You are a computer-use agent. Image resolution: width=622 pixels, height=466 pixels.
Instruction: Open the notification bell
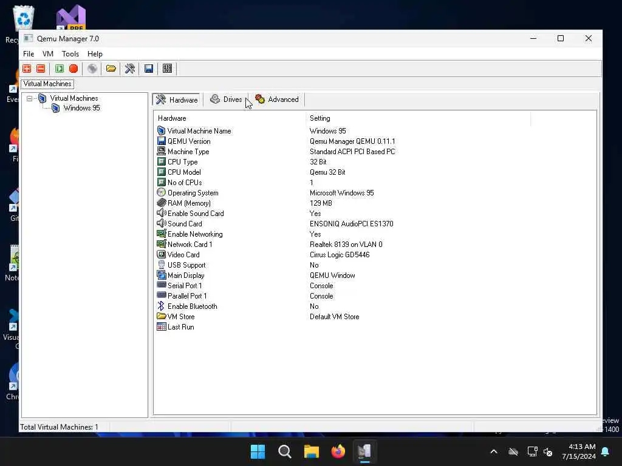[606, 451]
